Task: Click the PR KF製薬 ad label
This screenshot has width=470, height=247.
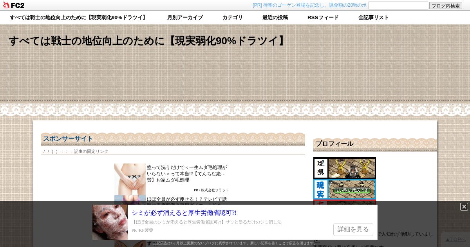Action: (142, 230)
